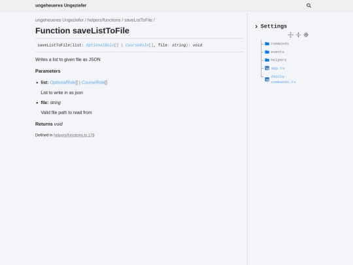Click the commands folder icon

coord(267,43)
